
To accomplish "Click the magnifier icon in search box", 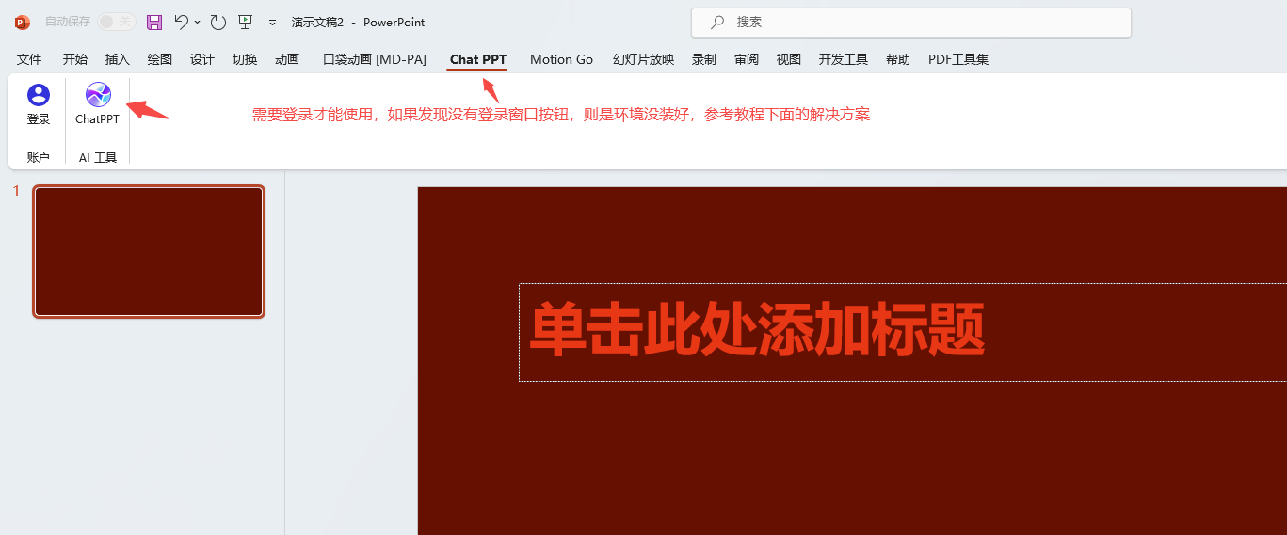I will pos(717,23).
